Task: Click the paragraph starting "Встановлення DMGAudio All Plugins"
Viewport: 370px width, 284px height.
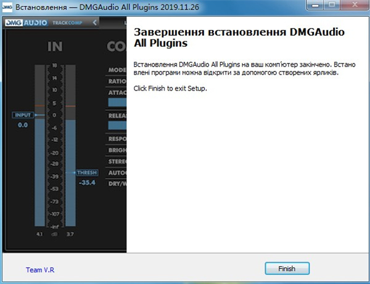Action: pyautogui.click(x=244, y=68)
